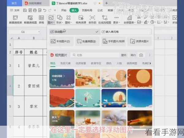Insert a Local Picture (本地图片)
The image size is (184, 138).
pos(61,41)
